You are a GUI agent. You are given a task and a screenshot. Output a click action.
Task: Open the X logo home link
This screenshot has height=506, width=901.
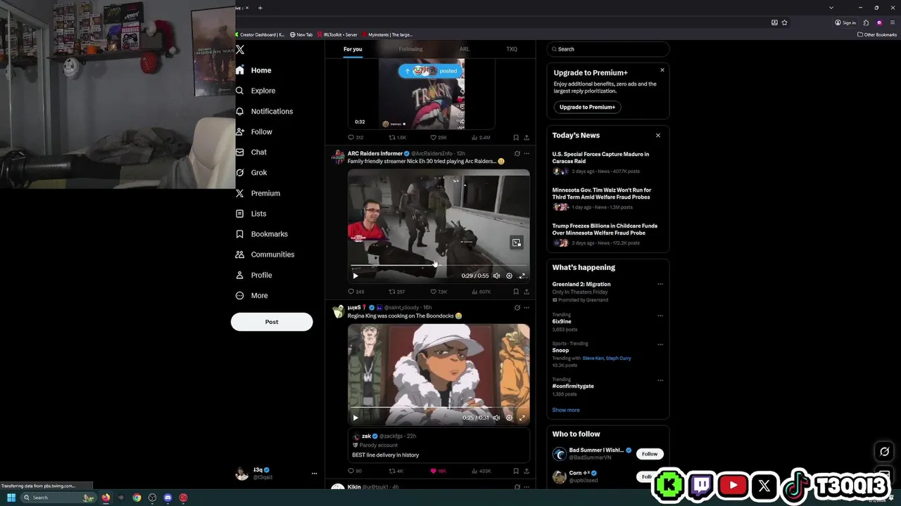(240, 50)
